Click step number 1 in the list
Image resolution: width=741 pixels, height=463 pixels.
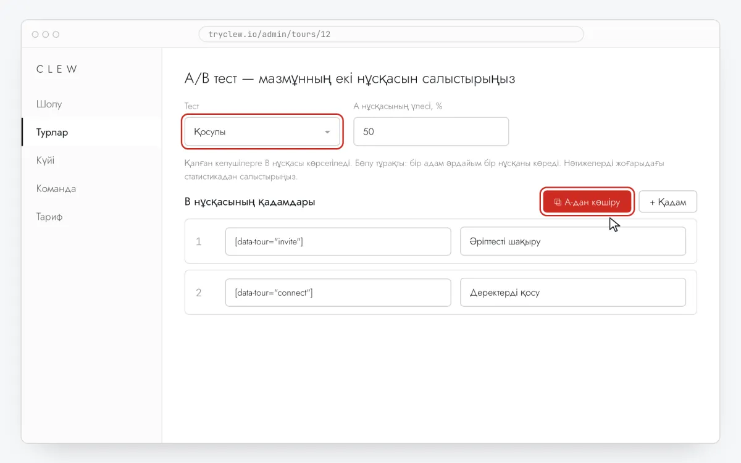point(199,241)
